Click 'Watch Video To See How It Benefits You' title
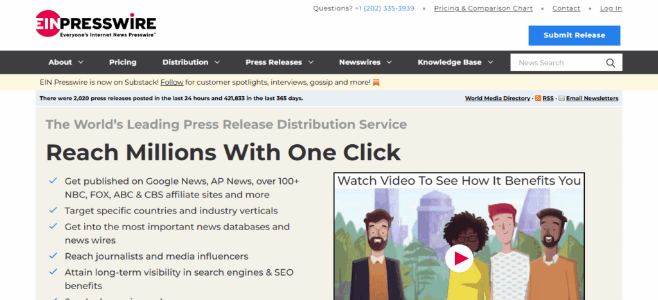Viewport: 658px width, 300px height. point(459,181)
